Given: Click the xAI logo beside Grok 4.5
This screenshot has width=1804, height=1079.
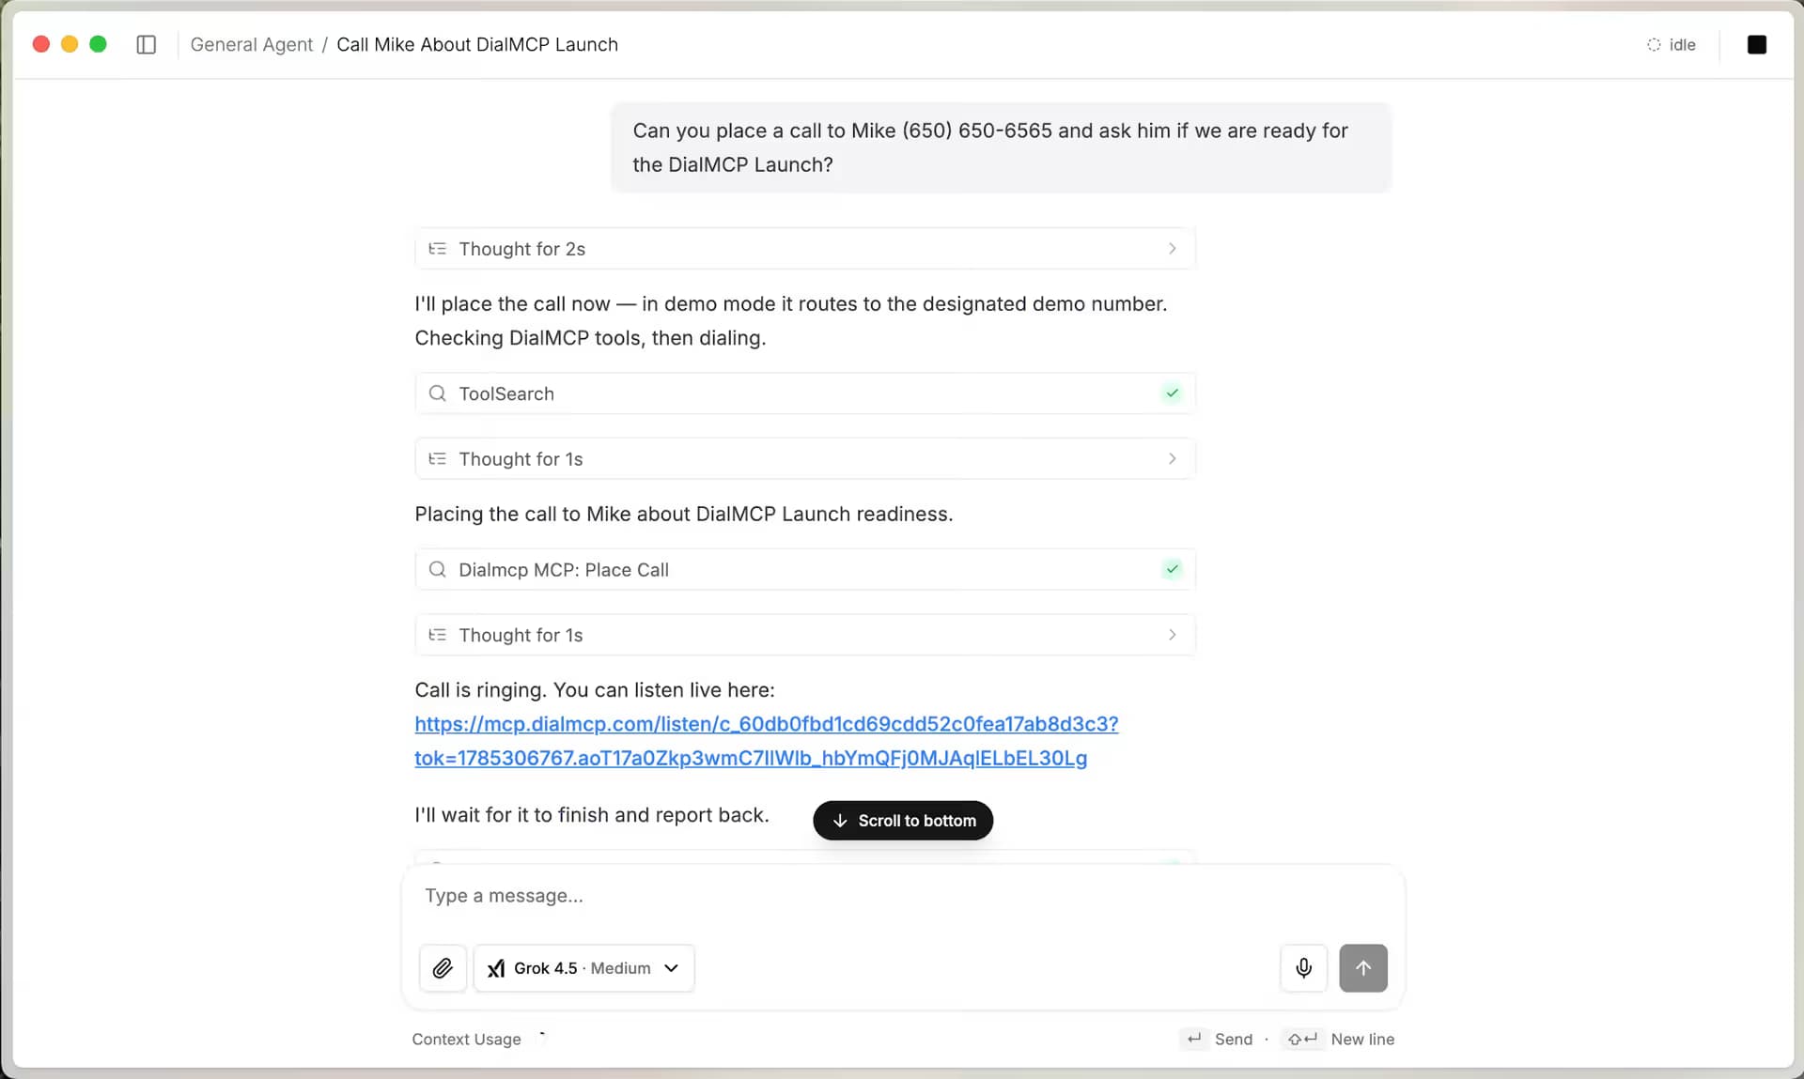Looking at the screenshot, I should click(496, 968).
